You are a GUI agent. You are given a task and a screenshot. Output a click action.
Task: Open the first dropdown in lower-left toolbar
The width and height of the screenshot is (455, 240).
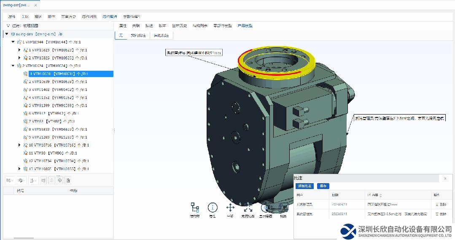tap(9, 180)
